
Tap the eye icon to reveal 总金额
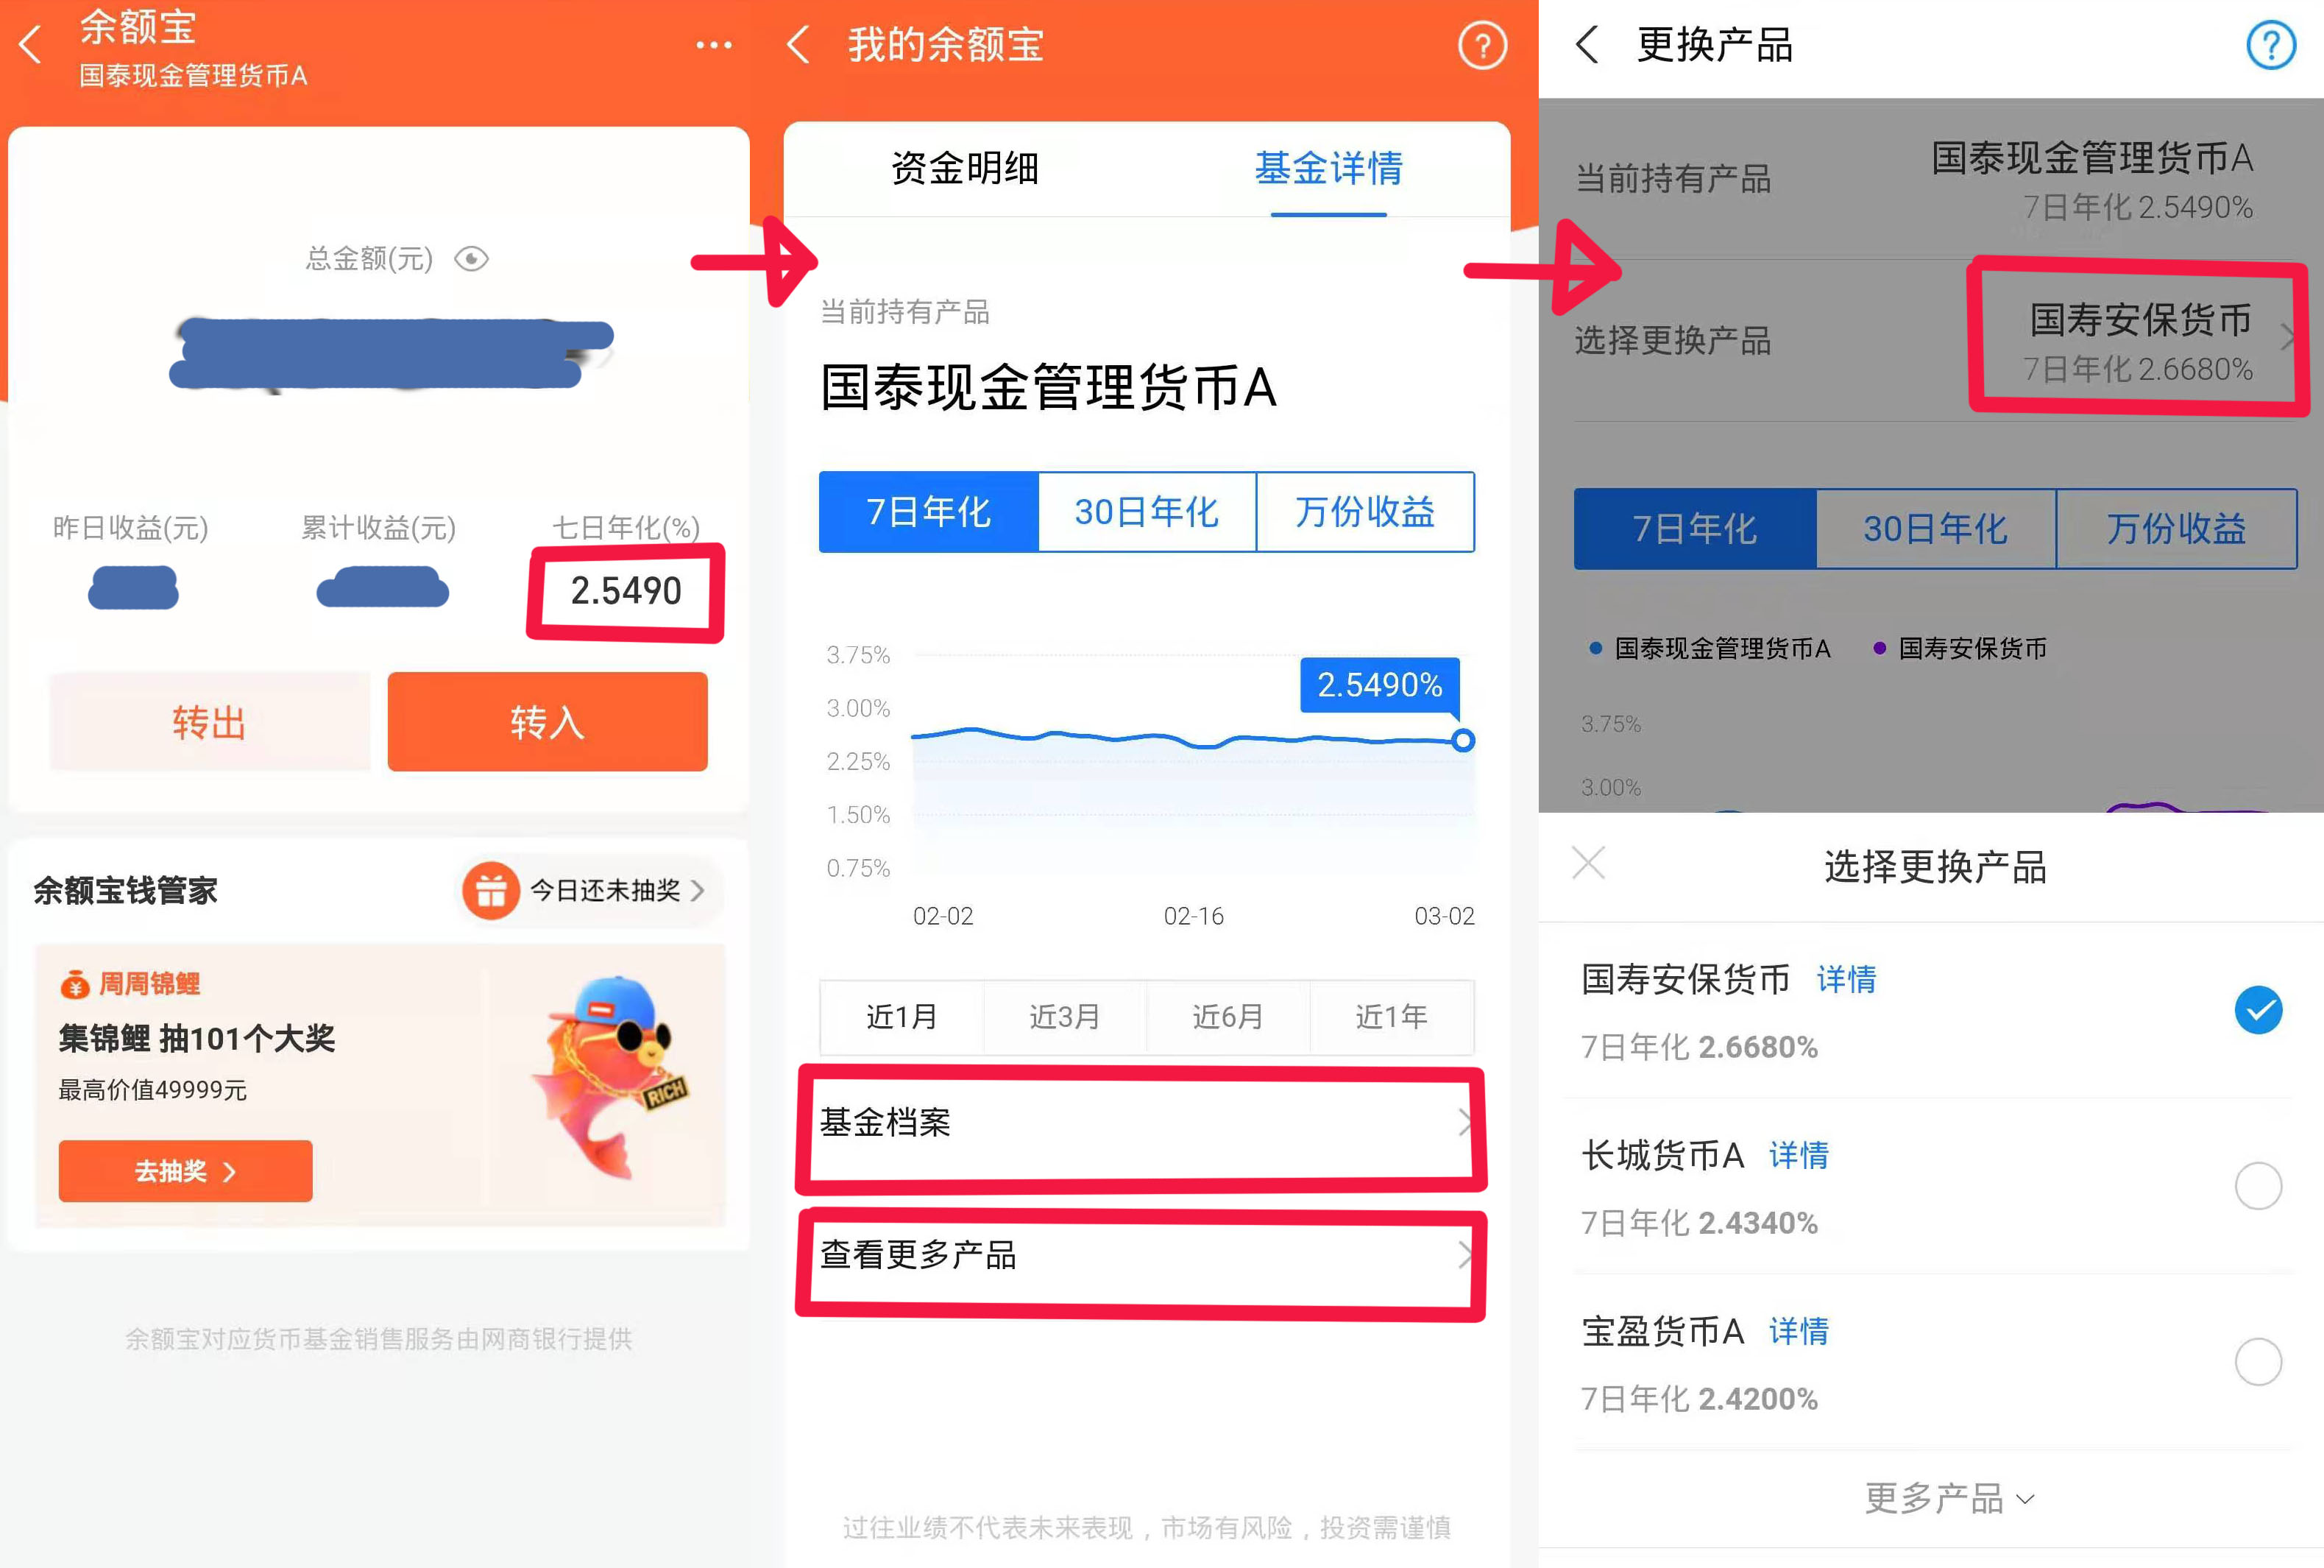point(472,259)
